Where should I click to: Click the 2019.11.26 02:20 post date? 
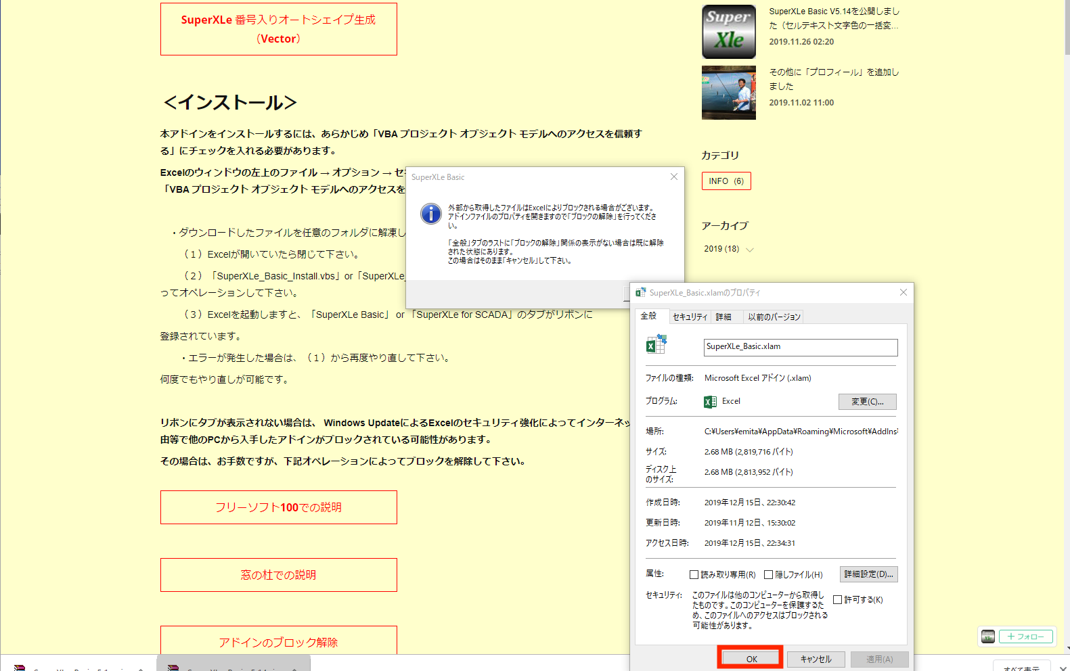(801, 42)
